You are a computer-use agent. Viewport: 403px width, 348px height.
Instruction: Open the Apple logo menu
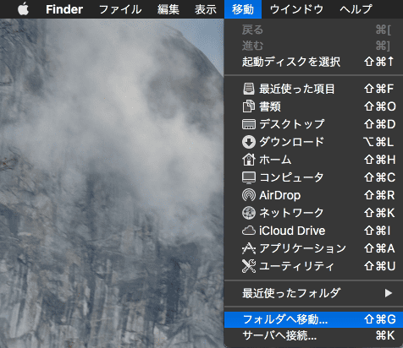(x=23, y=9)
